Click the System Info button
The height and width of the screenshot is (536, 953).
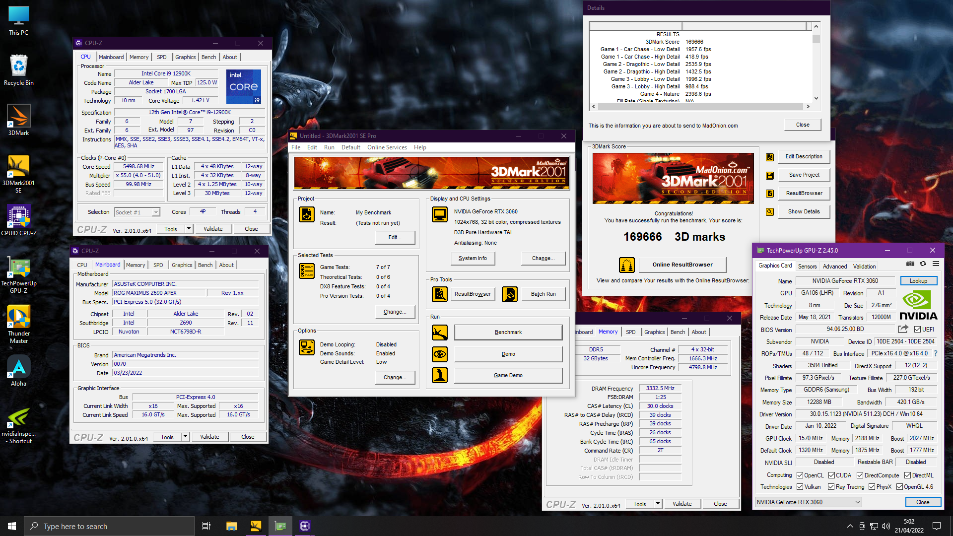tap(473, 259)
